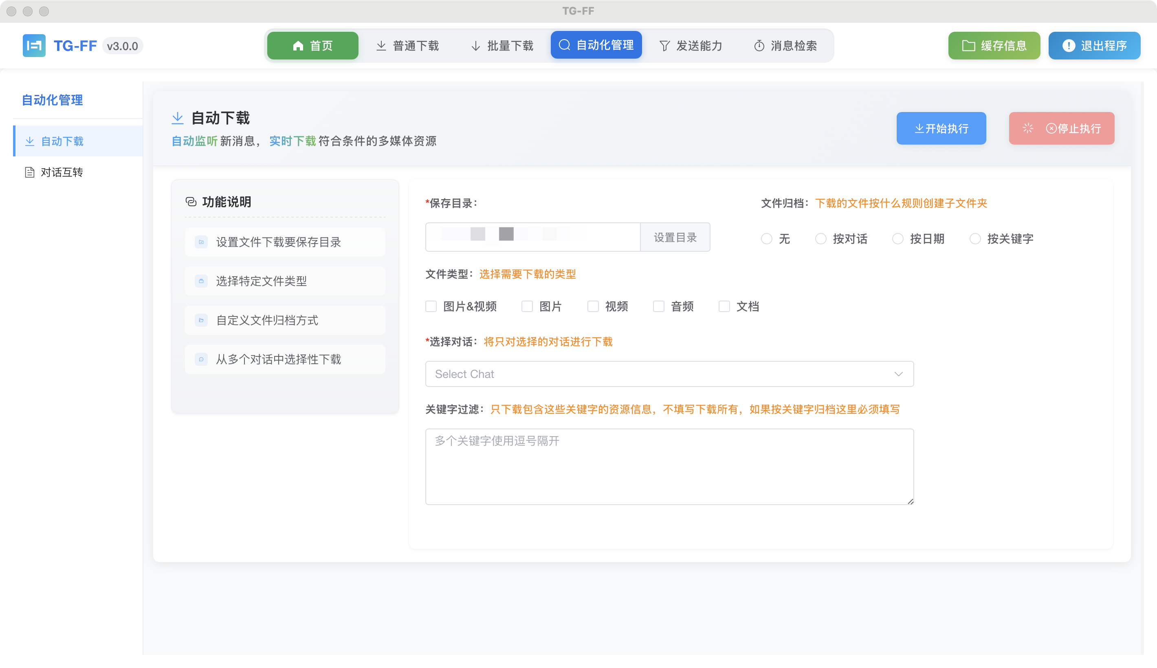
Task: Enable the 文档 download checkbox
Action: click(x=724, y=306)
